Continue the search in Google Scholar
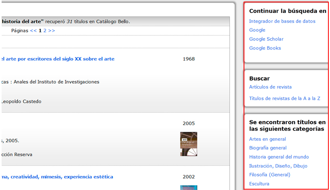 [266, 39]
